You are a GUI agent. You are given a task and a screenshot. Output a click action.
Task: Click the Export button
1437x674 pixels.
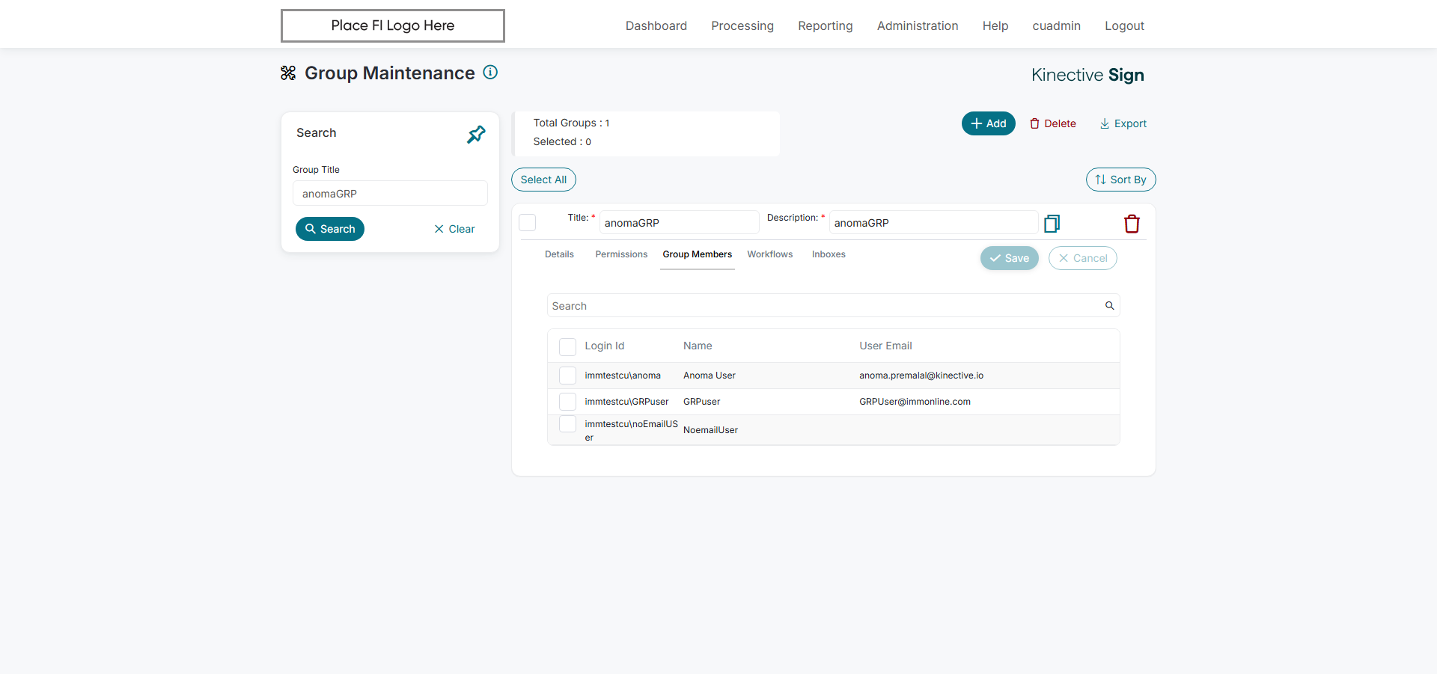pyautogui.click(x=1123, y=123)
